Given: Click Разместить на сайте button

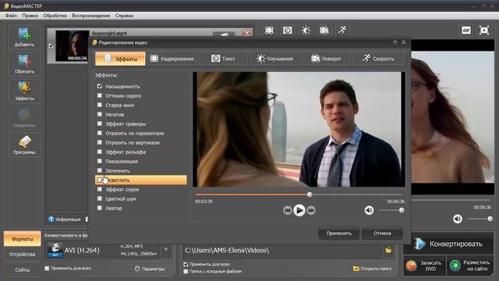Looking at the screenshot, I should click(471, 265).
